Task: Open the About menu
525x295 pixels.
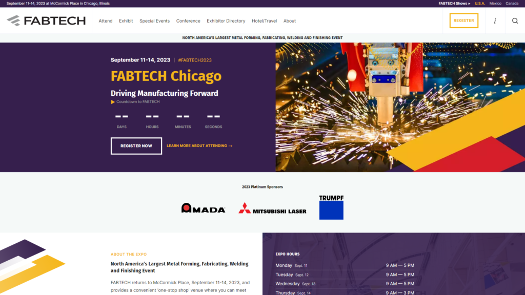Action: pyautogui.click(x=290, y=20)
